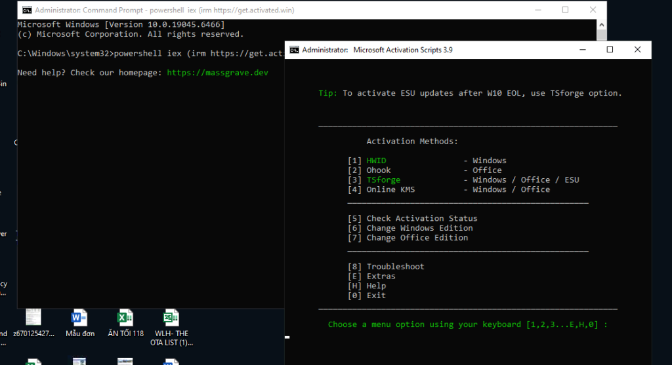
Task: Close the Microsoft Activation Scripts window
Action: (637, 49)
